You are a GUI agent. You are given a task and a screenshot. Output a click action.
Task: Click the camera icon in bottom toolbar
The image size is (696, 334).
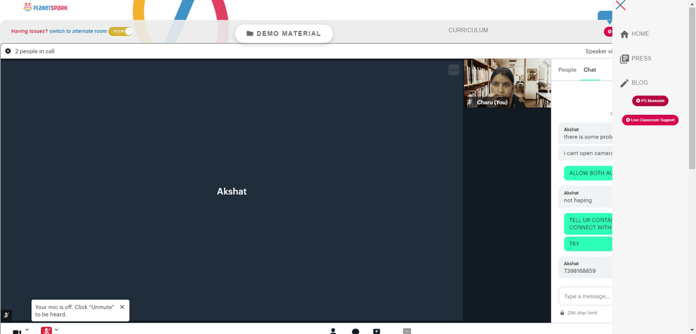coord(17,332)
